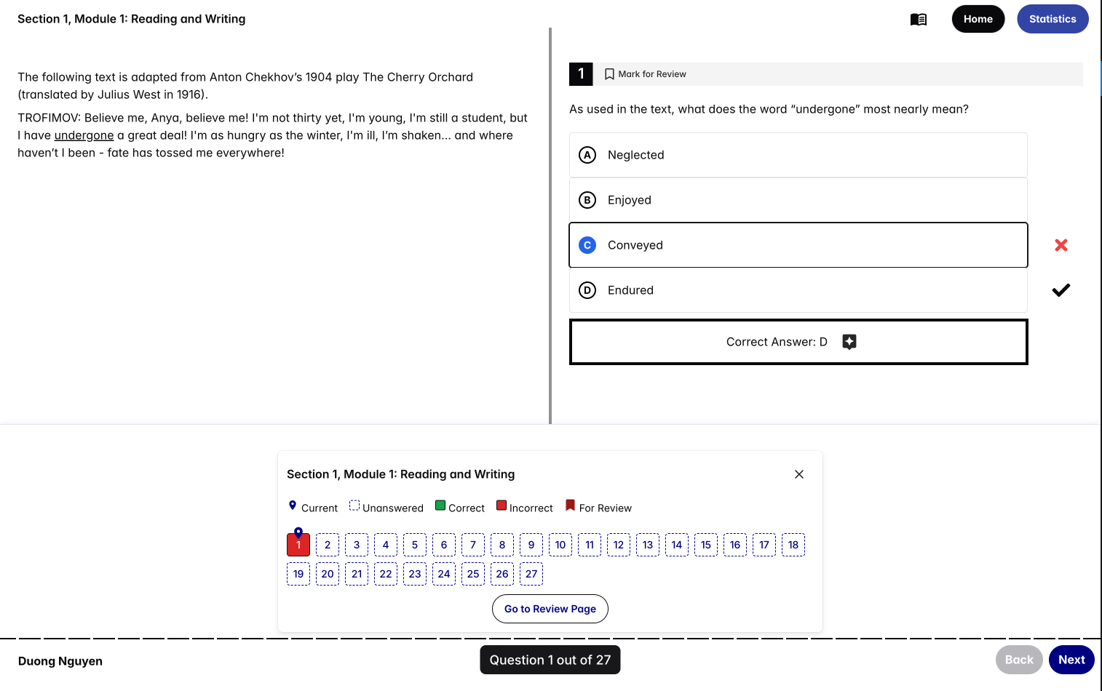Jump to question 16
1102x691 pixels.
pyautogui.click(x=735, y=545)
